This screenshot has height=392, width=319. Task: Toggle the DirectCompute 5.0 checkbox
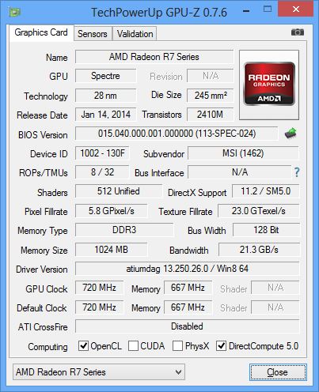221,346
